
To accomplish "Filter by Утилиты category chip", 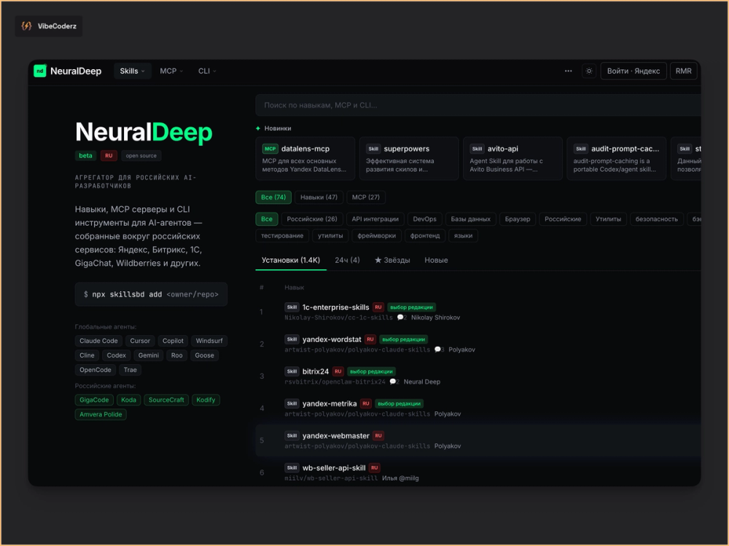I will [608, 219].
